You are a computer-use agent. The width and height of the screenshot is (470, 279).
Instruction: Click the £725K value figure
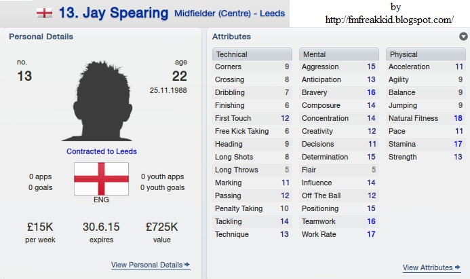(x=162, y=227)
